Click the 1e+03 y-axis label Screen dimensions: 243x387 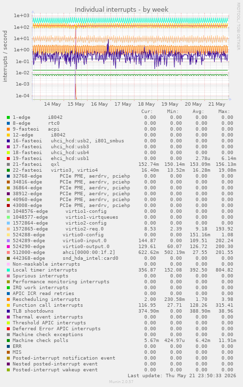click(x=22, y=16)
